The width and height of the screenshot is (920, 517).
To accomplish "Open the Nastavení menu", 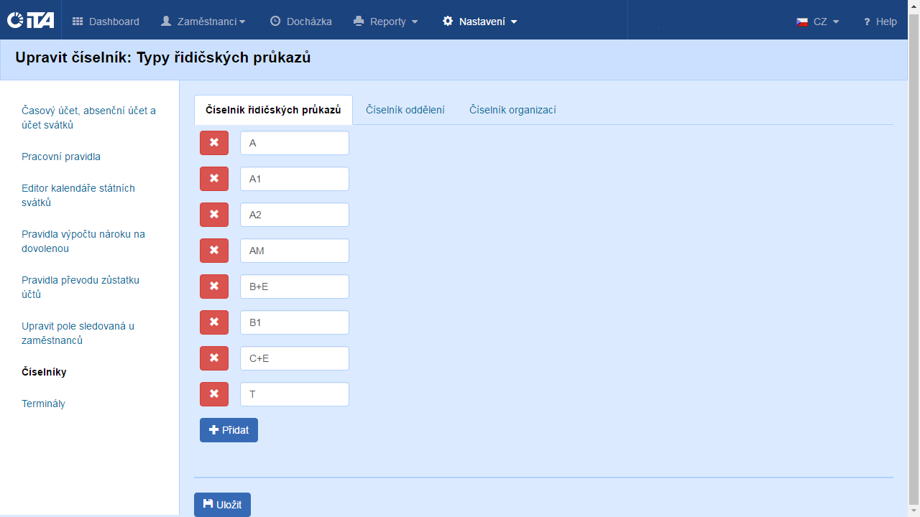I will click(480, 22).
